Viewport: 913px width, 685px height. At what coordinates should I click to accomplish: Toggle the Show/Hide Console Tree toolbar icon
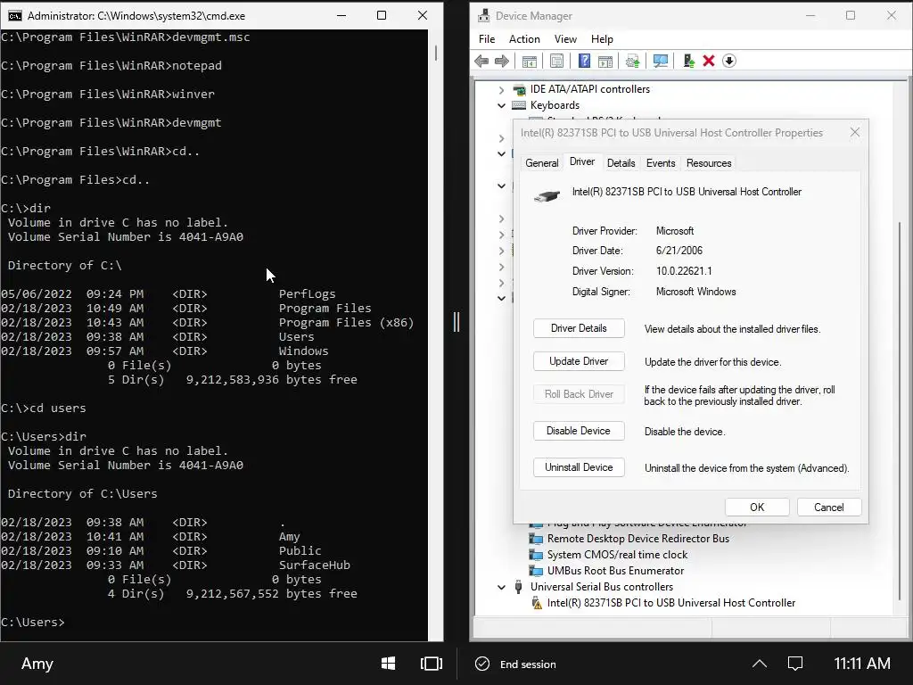[530, 62]
